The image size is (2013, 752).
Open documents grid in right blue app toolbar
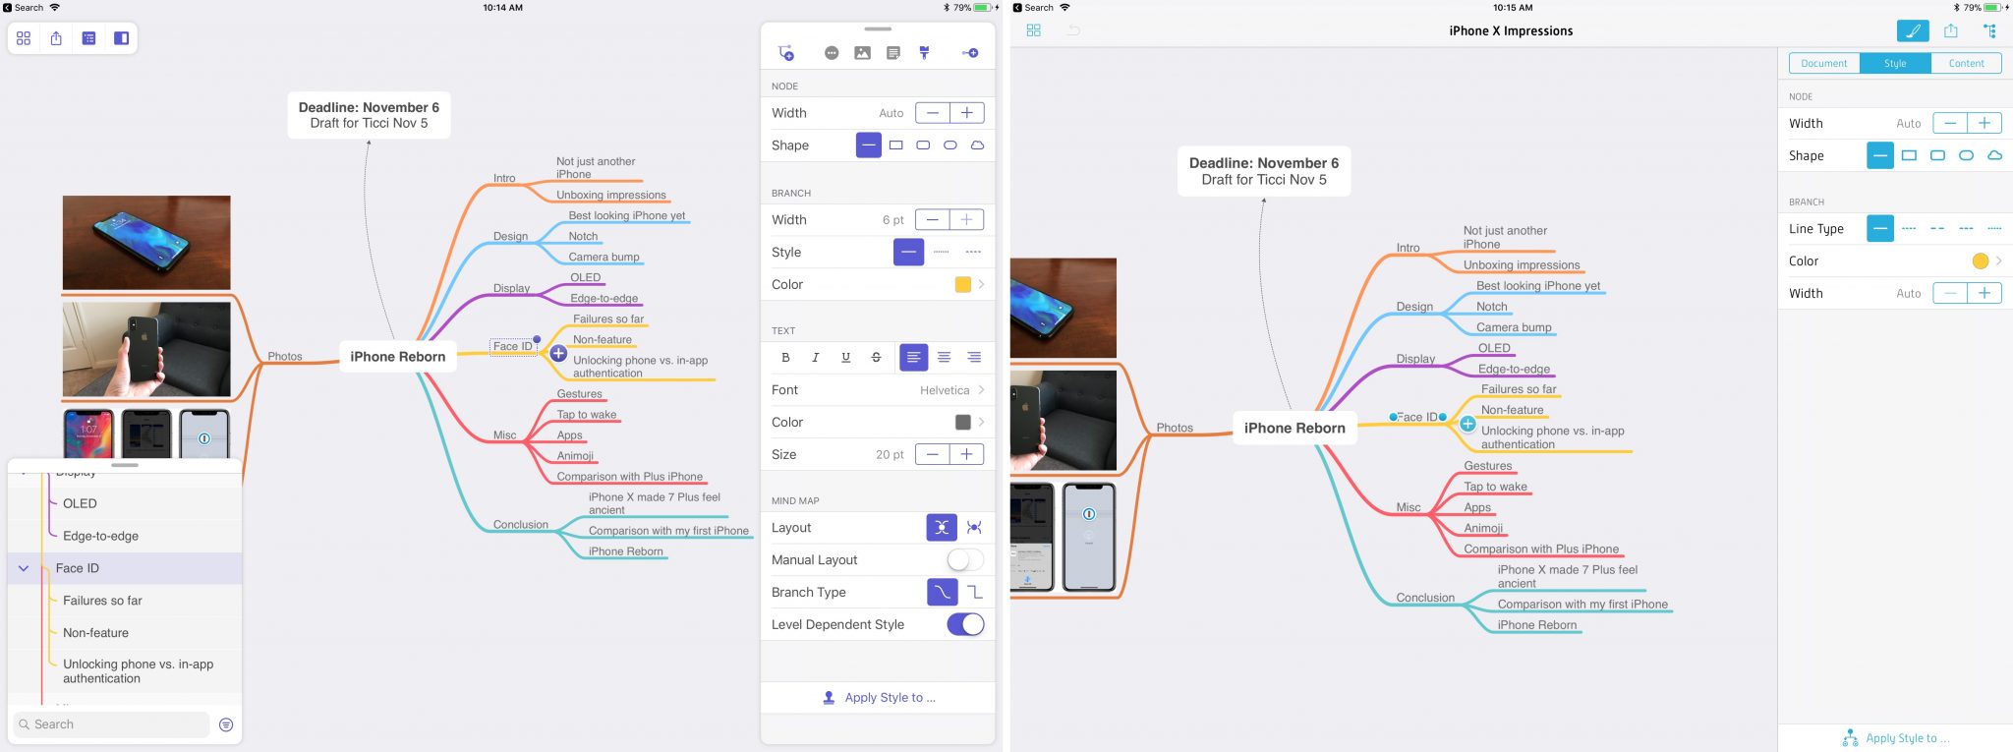(1033, 30)
